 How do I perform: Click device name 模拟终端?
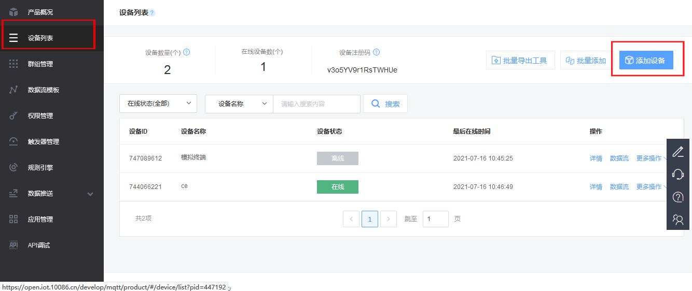click(x=193, y=157)
